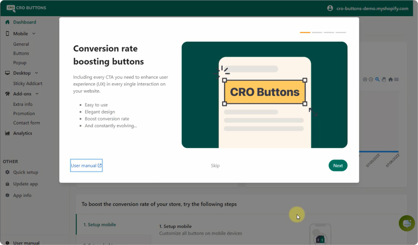Reset chart zoom with home icon
The image size is (418, 245).
coord(390,79)
